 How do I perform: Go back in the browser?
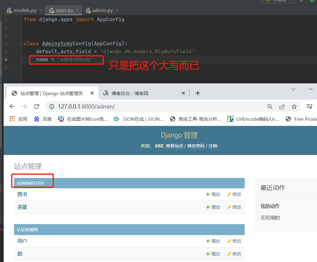12,107
